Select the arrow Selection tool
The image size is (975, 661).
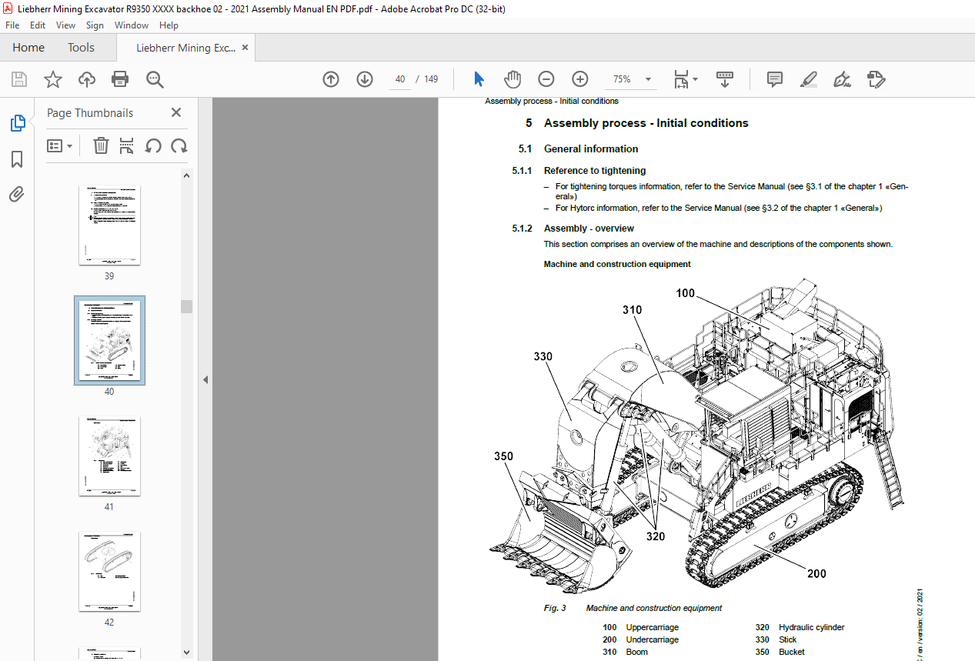click(x=479, y=79)
